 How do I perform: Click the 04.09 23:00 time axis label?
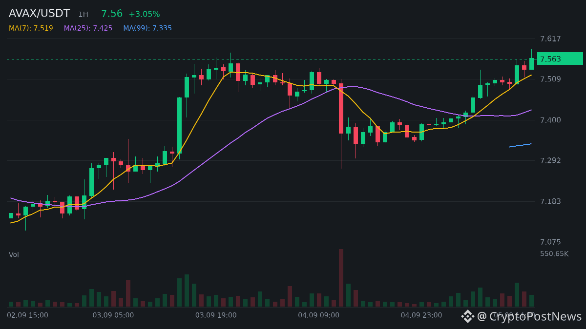[421, 315]
